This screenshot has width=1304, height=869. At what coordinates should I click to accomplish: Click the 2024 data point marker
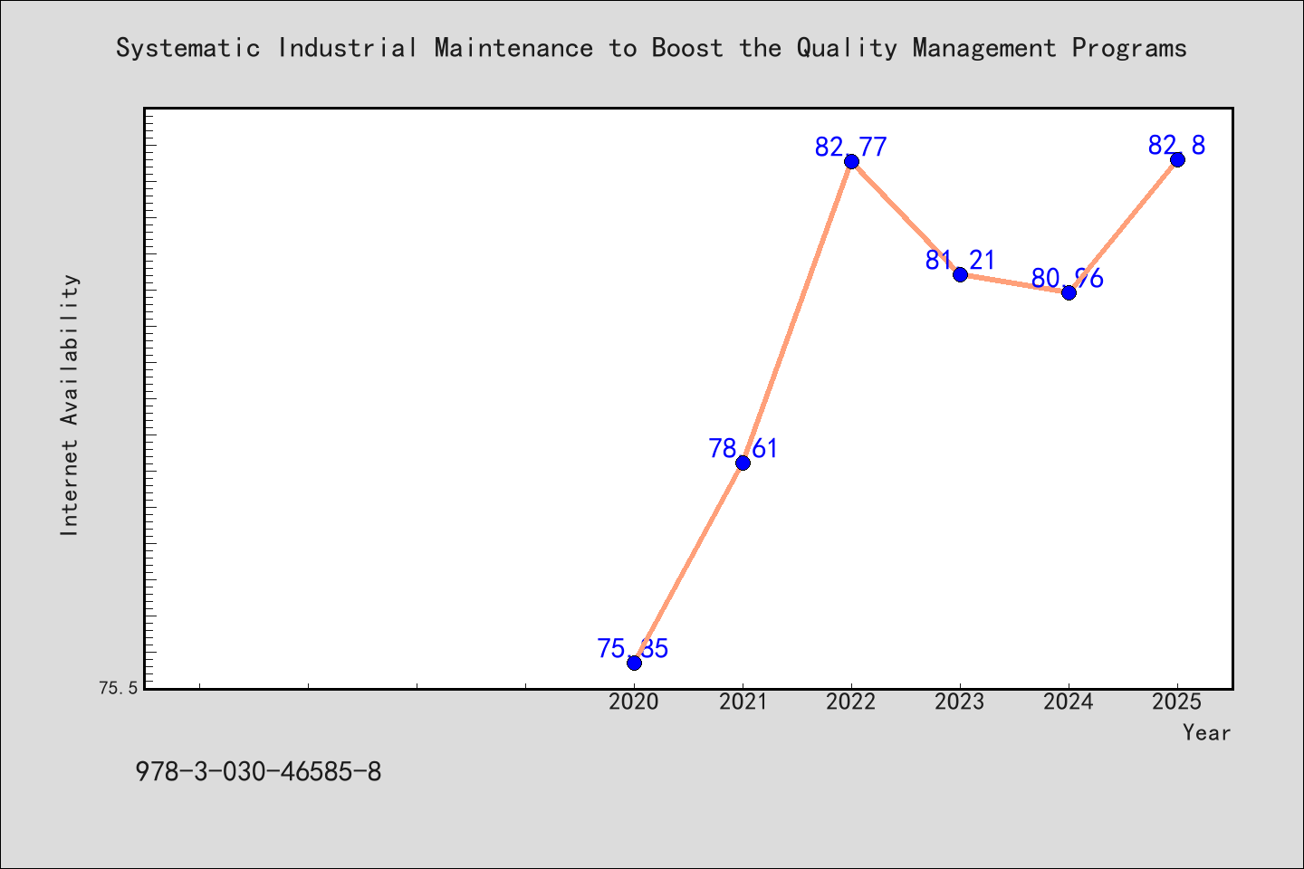pos(1069,292)
